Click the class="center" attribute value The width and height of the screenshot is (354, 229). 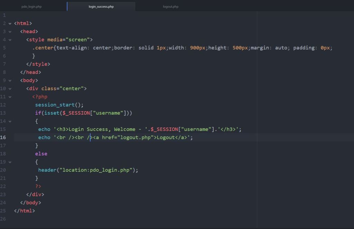(x=72, y=89)
